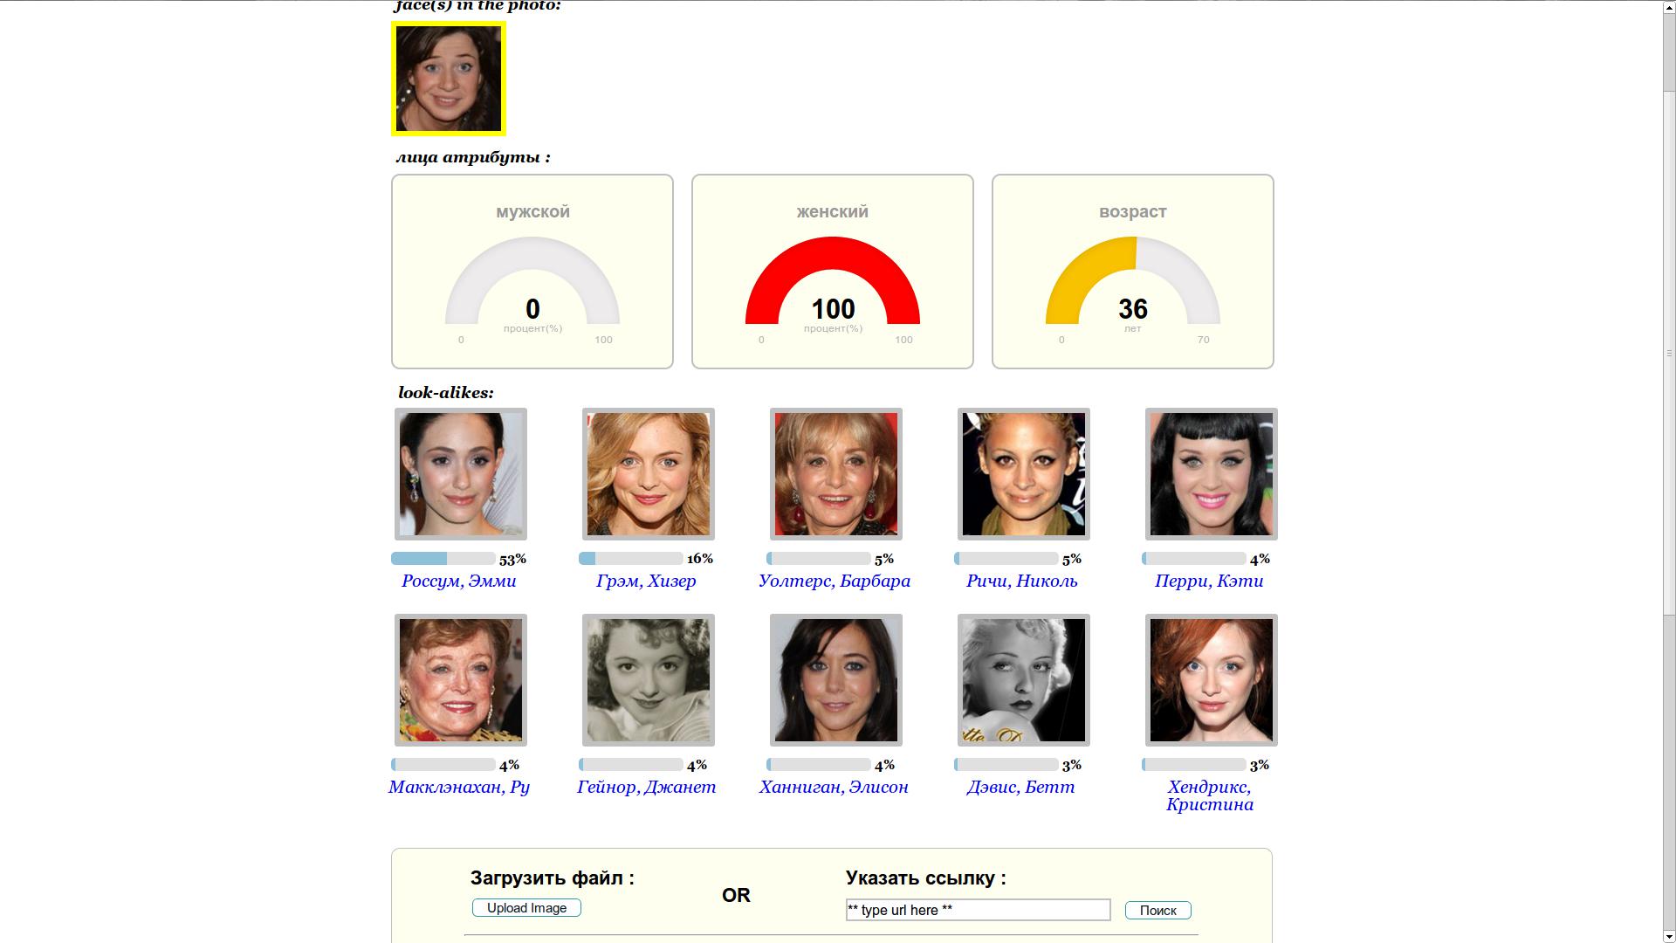This screenshot has height=943, width=1676.
Task: Open the Ханниган, Элисон name link
Action: [834, 788]
